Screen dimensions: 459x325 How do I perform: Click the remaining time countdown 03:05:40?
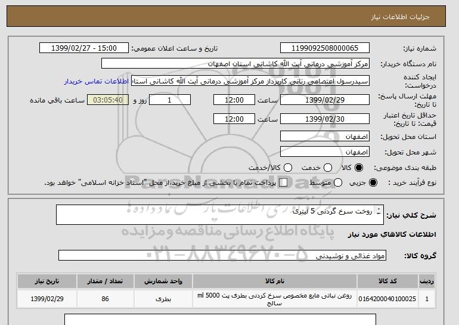(x=108, y=100)
